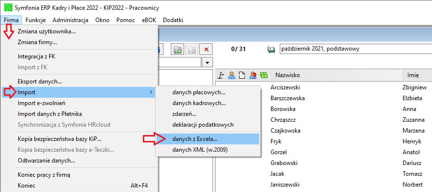Choose Zmiana użytkownika... from menu
The image size is (432, 192).
80,31
